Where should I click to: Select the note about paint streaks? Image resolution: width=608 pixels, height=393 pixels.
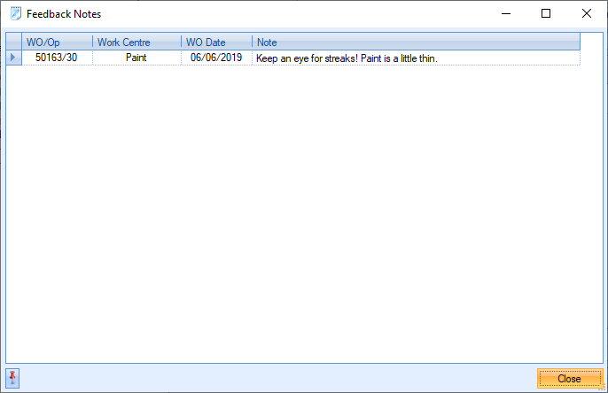coord(347,58)
